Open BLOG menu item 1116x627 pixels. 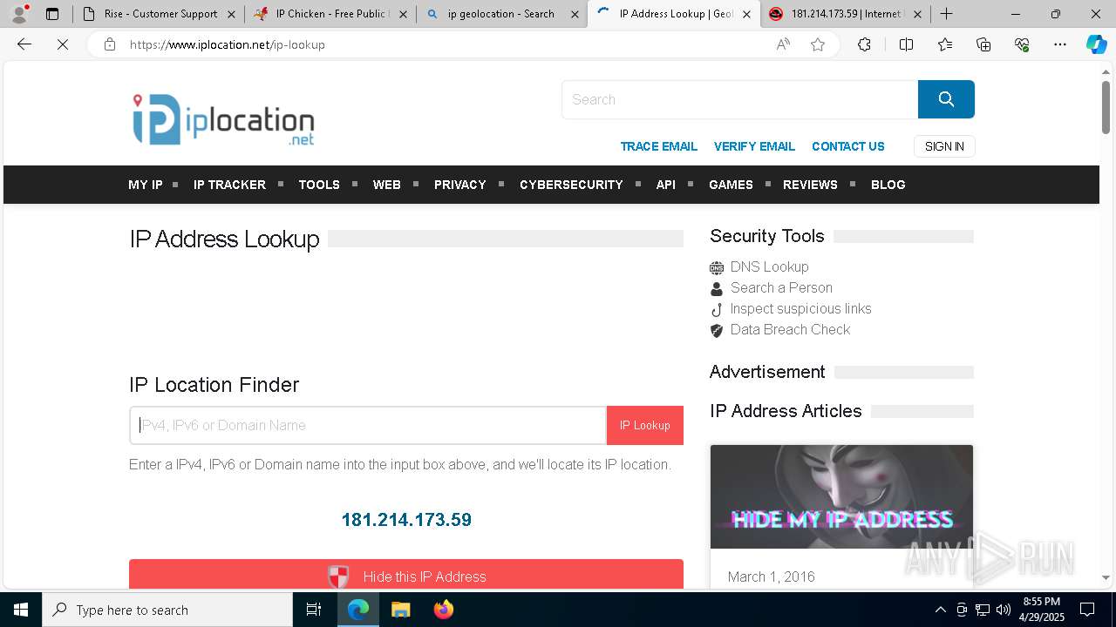(x=888, y=185)
